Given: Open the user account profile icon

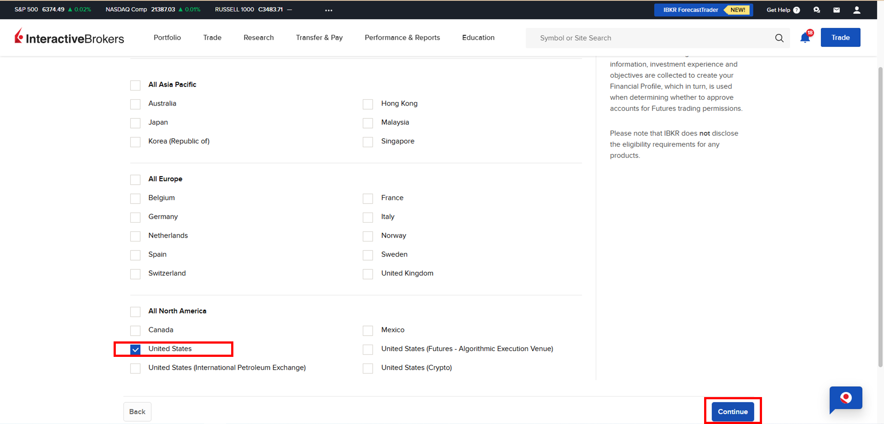Looking at the screenshot, I should tap(856, 10).
